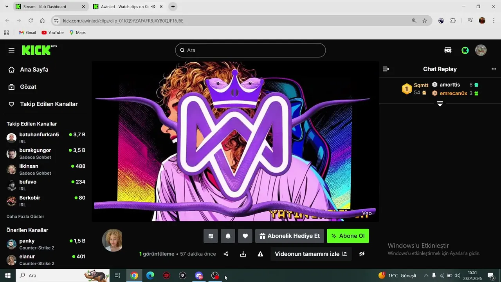The height and width of the screenshot is (282, 501).
Task: Open media control icon in toolbar
Action: [470, 21]
